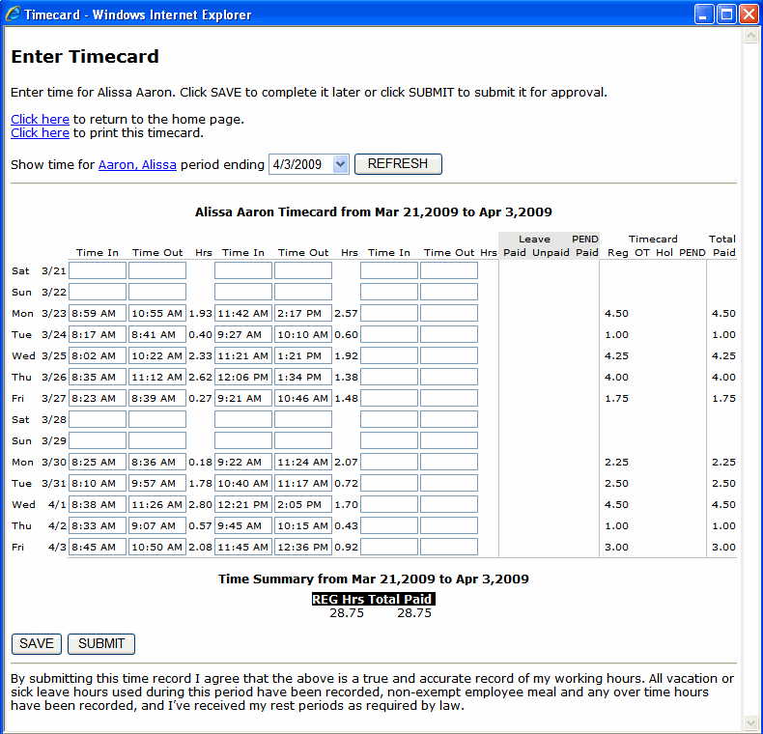Select Wednesday 3/25 second Time In 11:21 AM
Screen dimensions: 763x734
(x=243, y=355)
